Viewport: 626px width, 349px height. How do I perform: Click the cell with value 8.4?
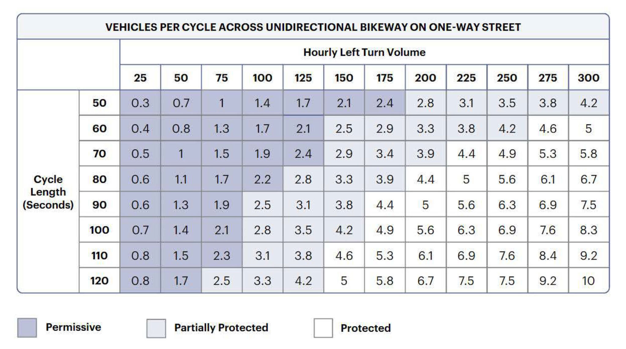coord(547,255)
